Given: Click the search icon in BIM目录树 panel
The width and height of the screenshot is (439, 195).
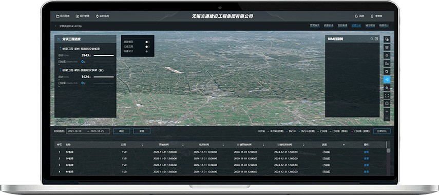Looking at the screenshot, I should [372, 38].
